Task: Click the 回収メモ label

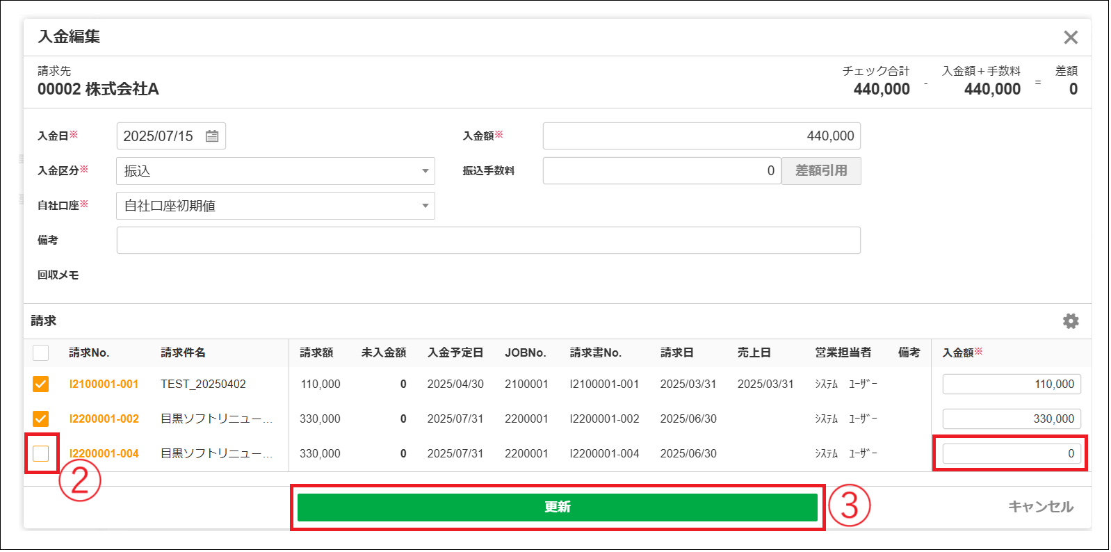Action: tap(58, 275)
